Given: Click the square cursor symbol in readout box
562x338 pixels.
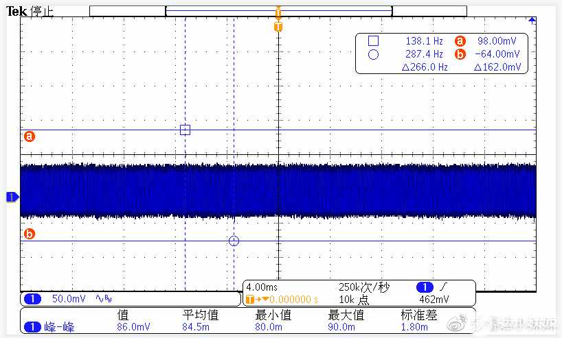Looking at the screenshot, I should pos(374,40).
